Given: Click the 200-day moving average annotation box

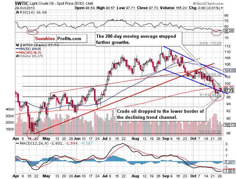Looking at the screenshot, I should click(139, 39).
